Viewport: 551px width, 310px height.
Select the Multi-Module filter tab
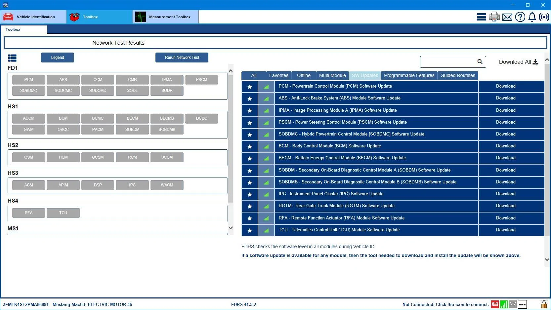(332, 75)
